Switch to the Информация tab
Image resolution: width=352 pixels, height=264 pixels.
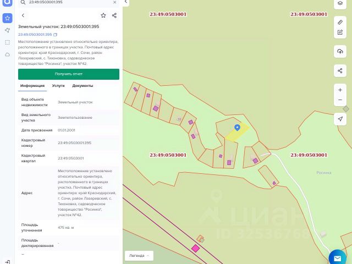point(32,86)
